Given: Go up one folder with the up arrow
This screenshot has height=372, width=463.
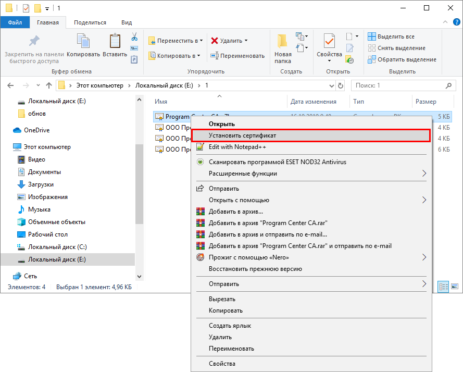Looking at the screenshot, I should coord(49,85).
